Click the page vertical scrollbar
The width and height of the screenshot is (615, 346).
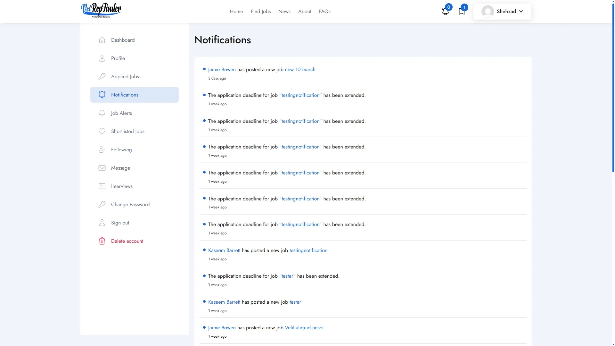(x=613, y=88)
